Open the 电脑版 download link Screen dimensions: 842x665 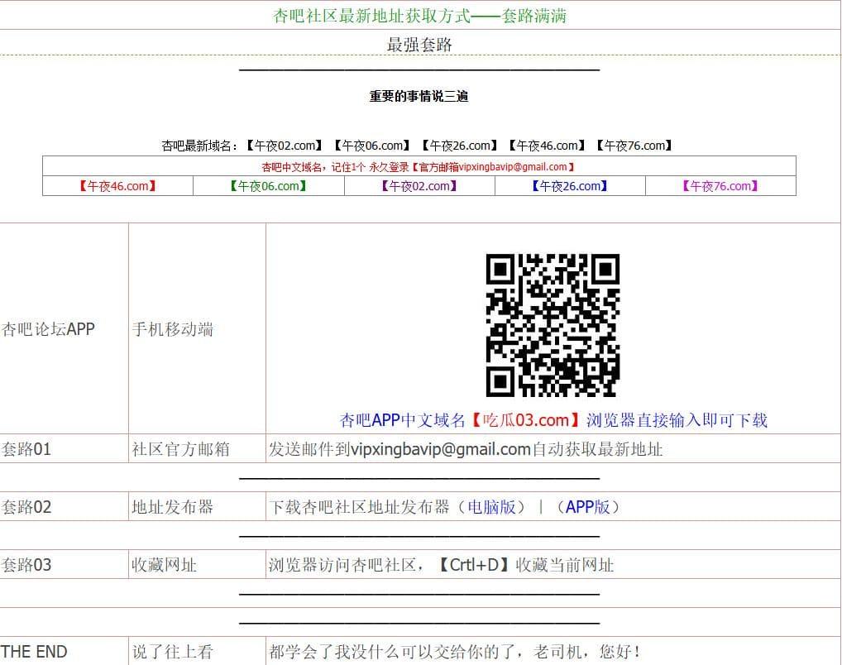tap(492, 506)
